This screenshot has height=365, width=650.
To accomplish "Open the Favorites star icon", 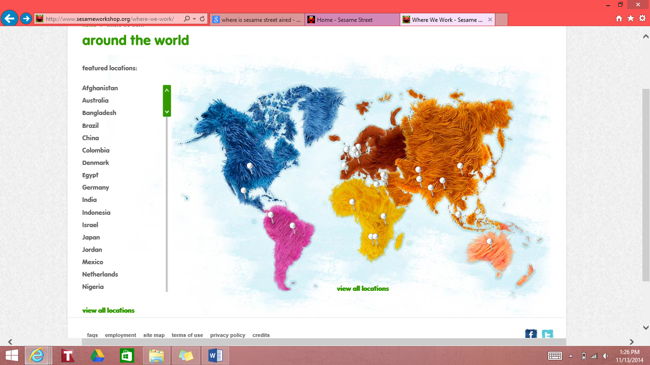I will (x=630, y=19).
